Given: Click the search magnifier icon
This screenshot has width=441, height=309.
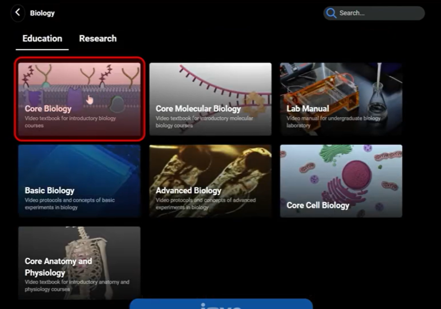Looking at the screenshot, I should point(331,13).
